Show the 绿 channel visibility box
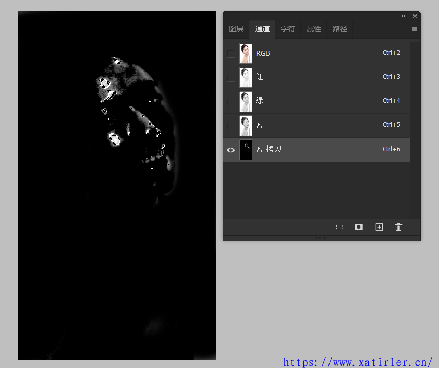This screenshot has height=368, width=439. (231, 102)
